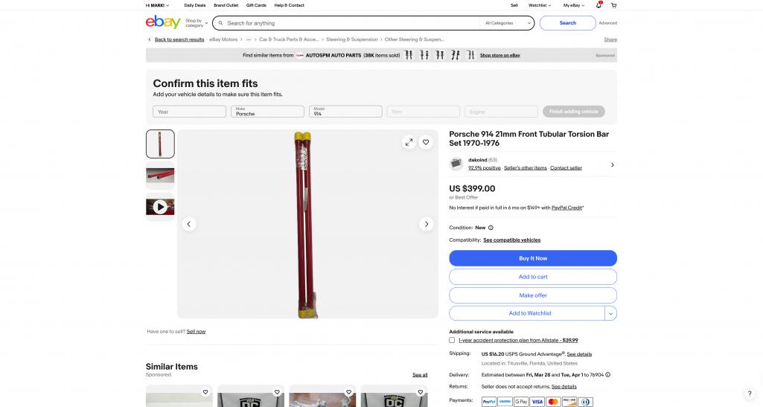Open See compatible vehicles link

511,240
